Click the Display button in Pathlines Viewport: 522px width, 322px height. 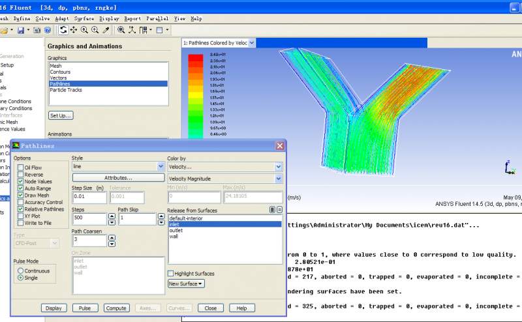[x=54, y=308]
